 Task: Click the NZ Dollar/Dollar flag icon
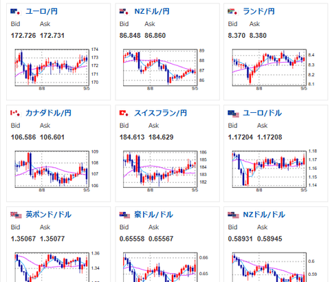point(233,215)
